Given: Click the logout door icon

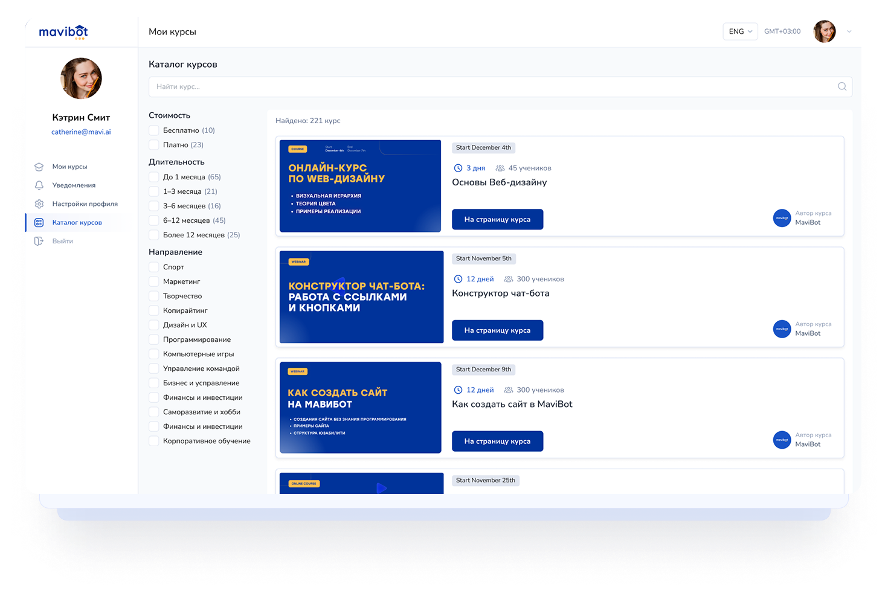Looking at the screenshot, I should pyautogui.click(x=39, y=242).
